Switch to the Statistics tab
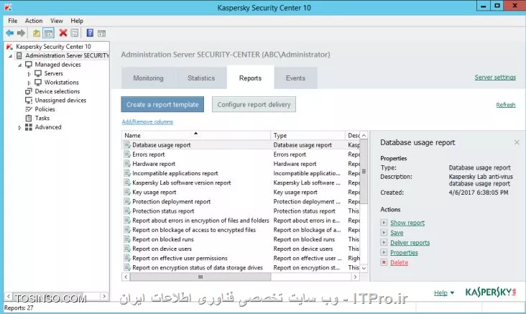This screenshot has height=314, width=526. tap(201, 78)
